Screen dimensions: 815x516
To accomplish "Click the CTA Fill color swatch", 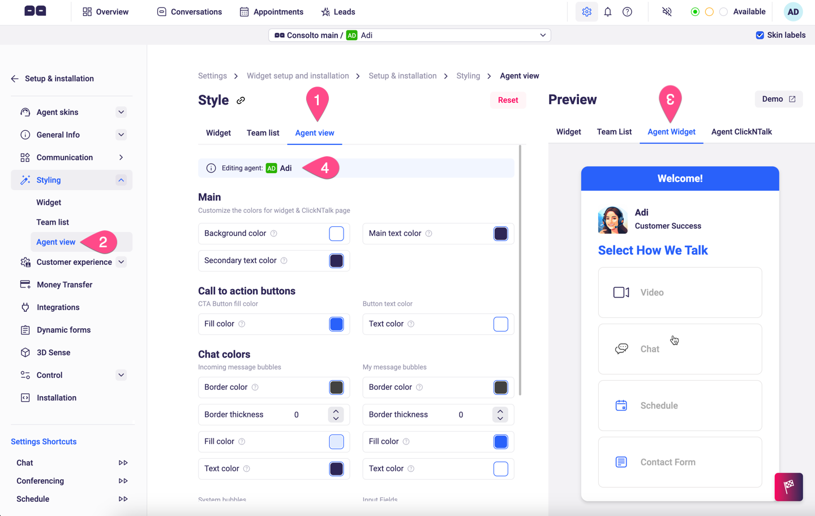I will point(336,324).
